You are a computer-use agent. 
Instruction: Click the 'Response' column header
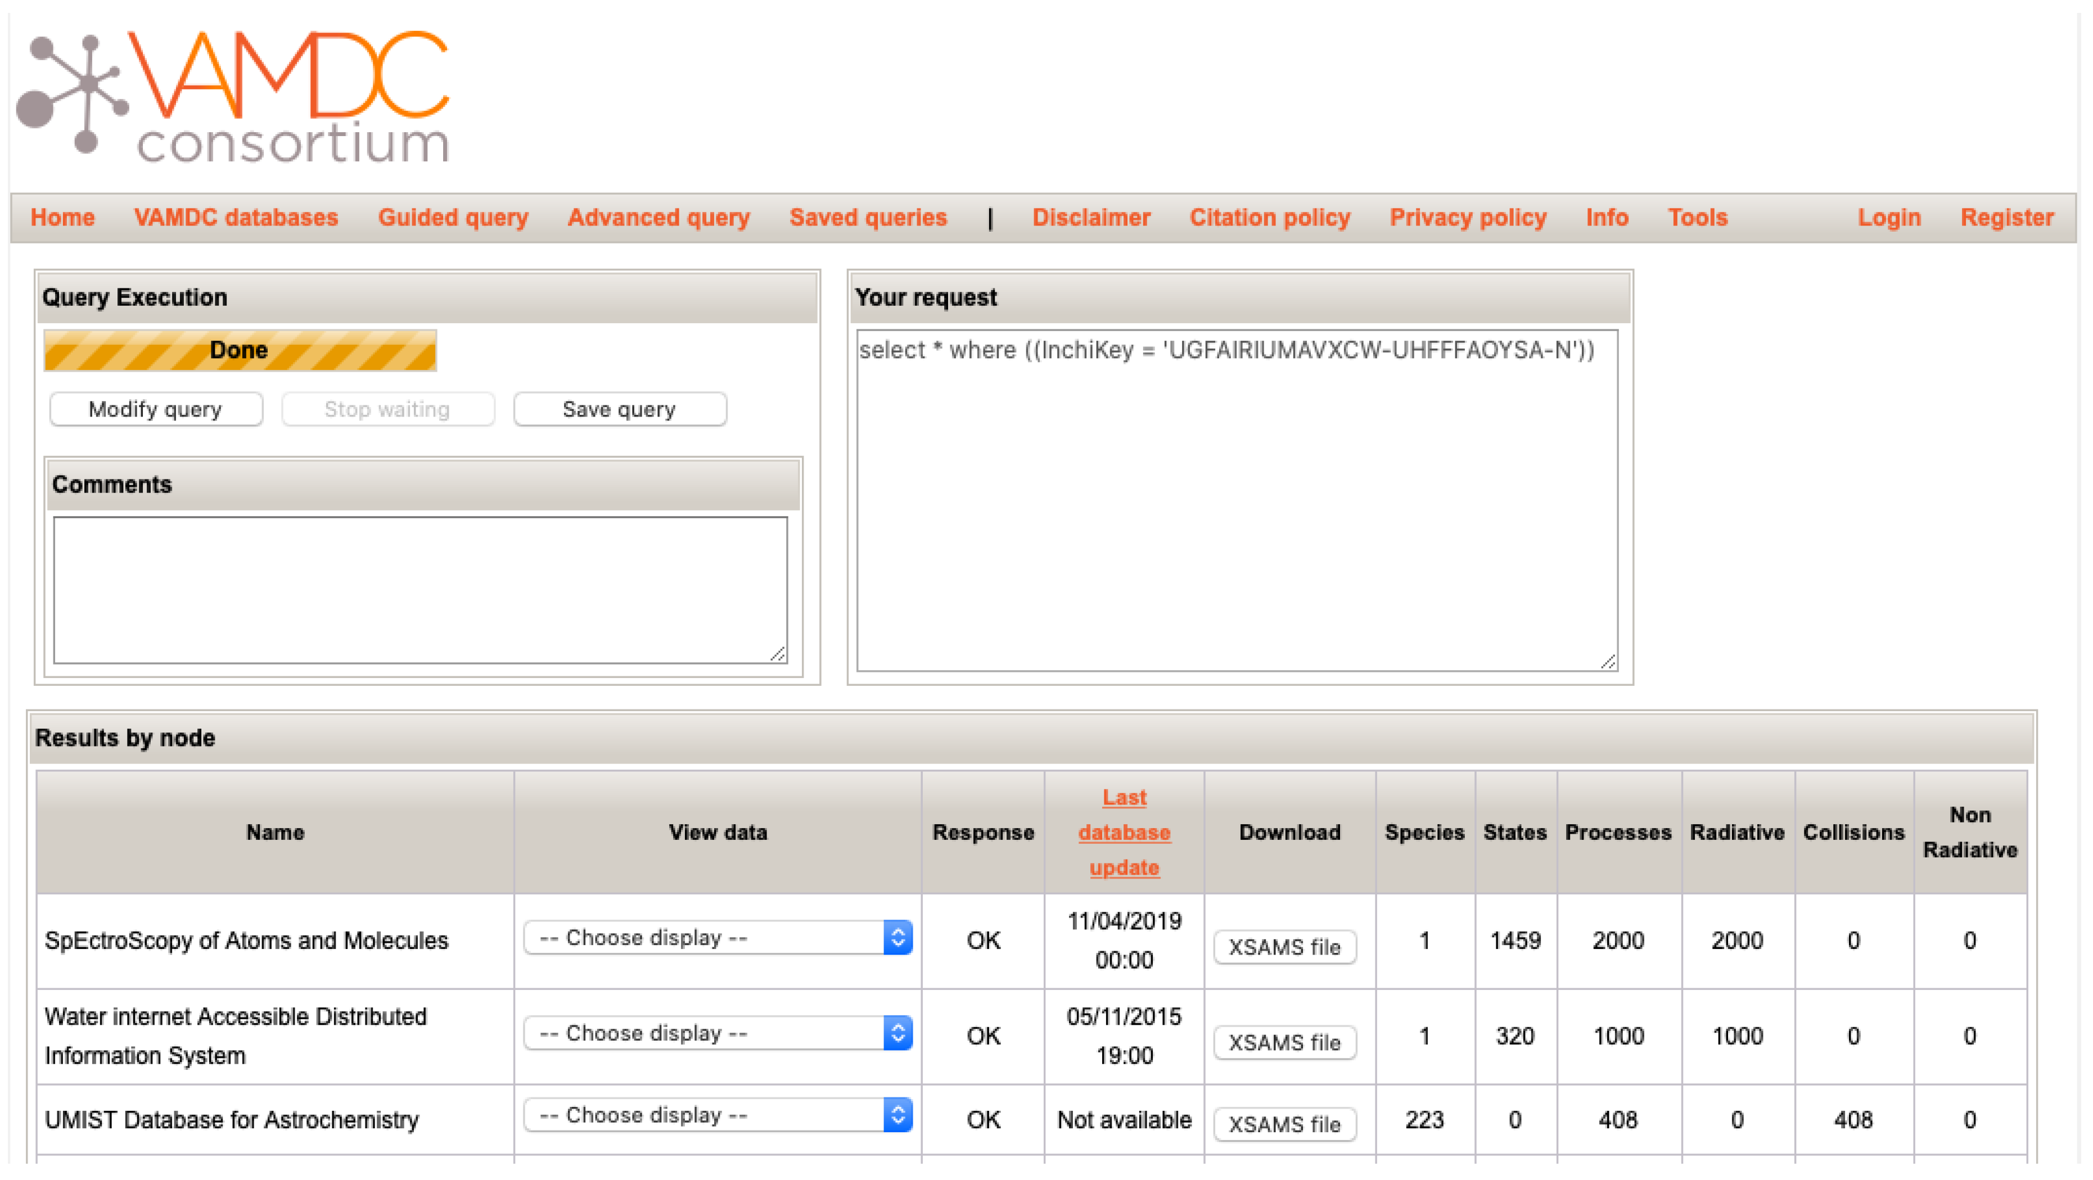983,833
